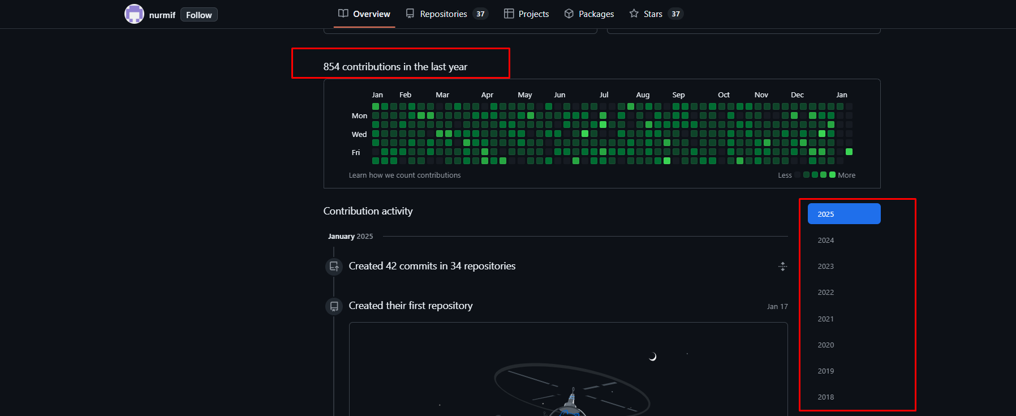Switch to the Stars tab

click(x=653, y=14)
